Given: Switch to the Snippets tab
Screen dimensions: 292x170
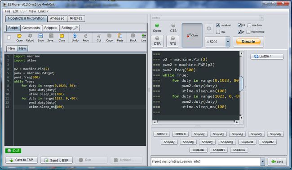Looking at the screenshot, I should [x=51, y=28].
